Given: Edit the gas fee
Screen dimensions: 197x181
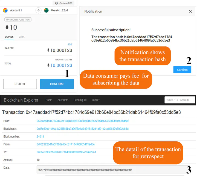Looking at the screenshot, I should point(70,45).
